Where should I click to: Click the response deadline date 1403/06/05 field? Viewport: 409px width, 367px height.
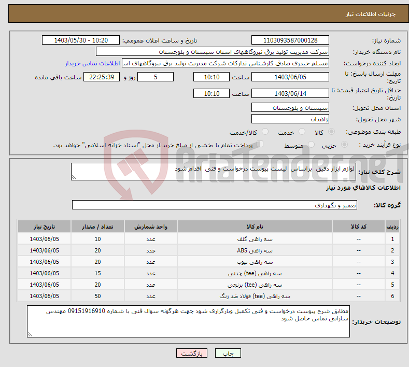(x=290, y=77)
